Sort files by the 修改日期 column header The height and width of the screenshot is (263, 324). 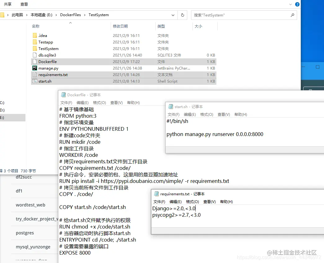(x=120, y=26)
